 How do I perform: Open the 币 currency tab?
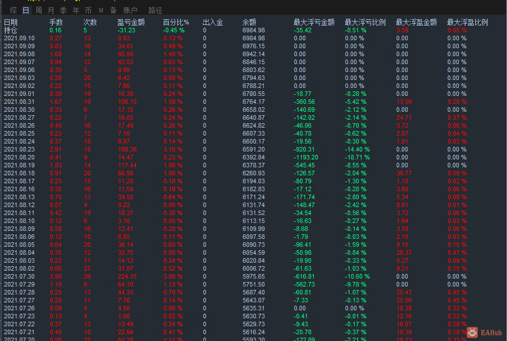[88, 11]
